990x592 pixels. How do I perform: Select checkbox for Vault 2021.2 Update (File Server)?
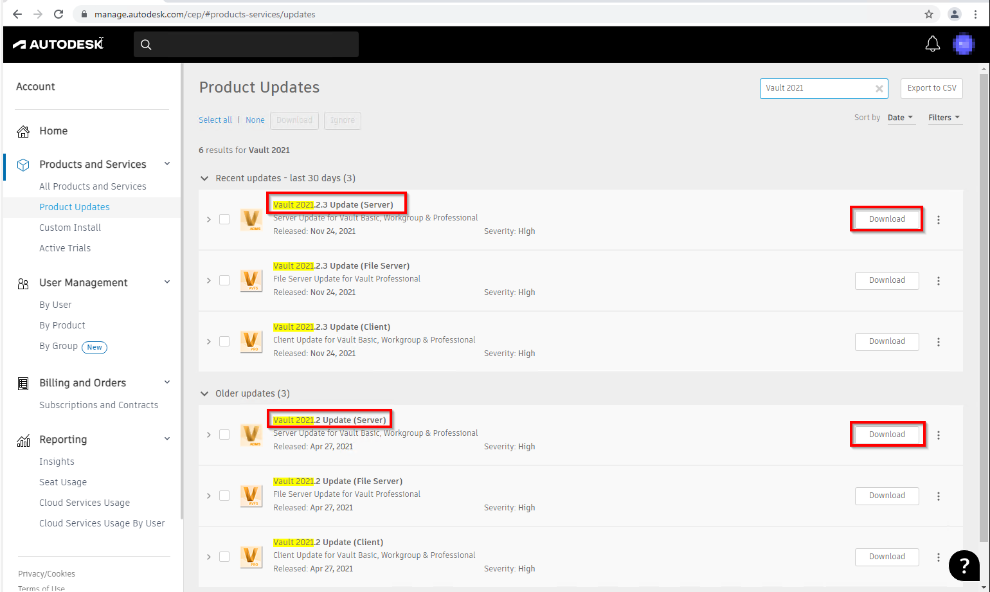(x=224, y=496)
